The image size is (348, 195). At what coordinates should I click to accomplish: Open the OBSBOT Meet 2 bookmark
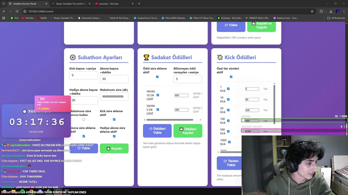coord(258,18)
